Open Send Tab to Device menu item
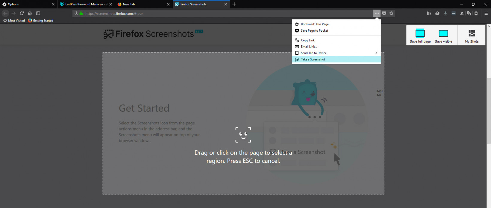 click(336, 53)
